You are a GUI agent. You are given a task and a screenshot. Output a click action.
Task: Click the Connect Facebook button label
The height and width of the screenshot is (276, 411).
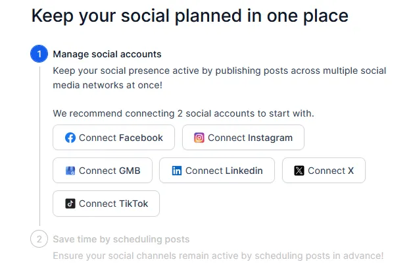(121, 138)
